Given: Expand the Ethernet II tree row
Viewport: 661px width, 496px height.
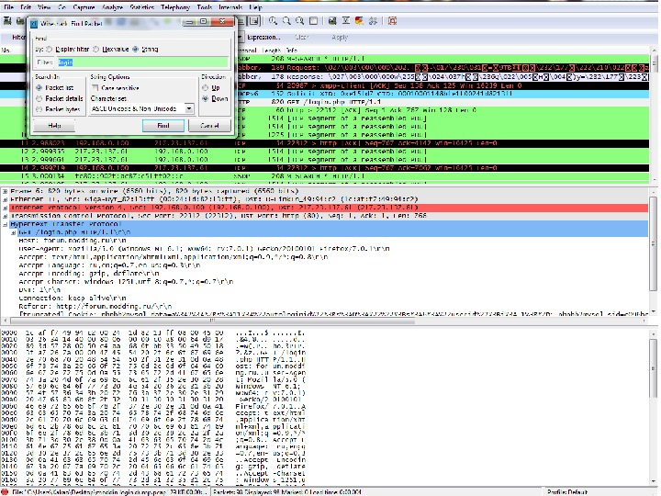Looking at the screenshot, I should point(5,199).
